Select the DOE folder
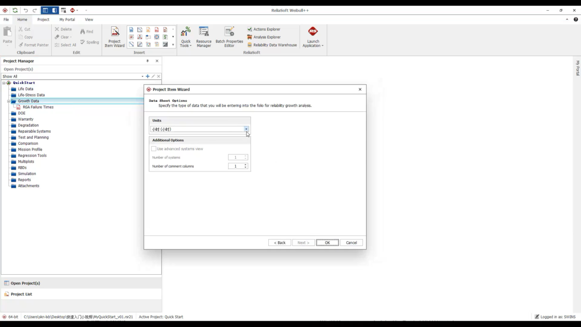Image resolution: width=581 pixels, height=327 pixels. pyautogui.click(x=22, y=113)
